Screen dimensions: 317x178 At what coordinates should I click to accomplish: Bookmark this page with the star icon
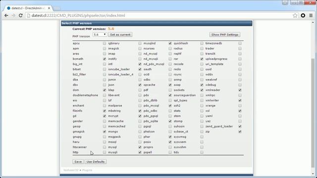295,15
